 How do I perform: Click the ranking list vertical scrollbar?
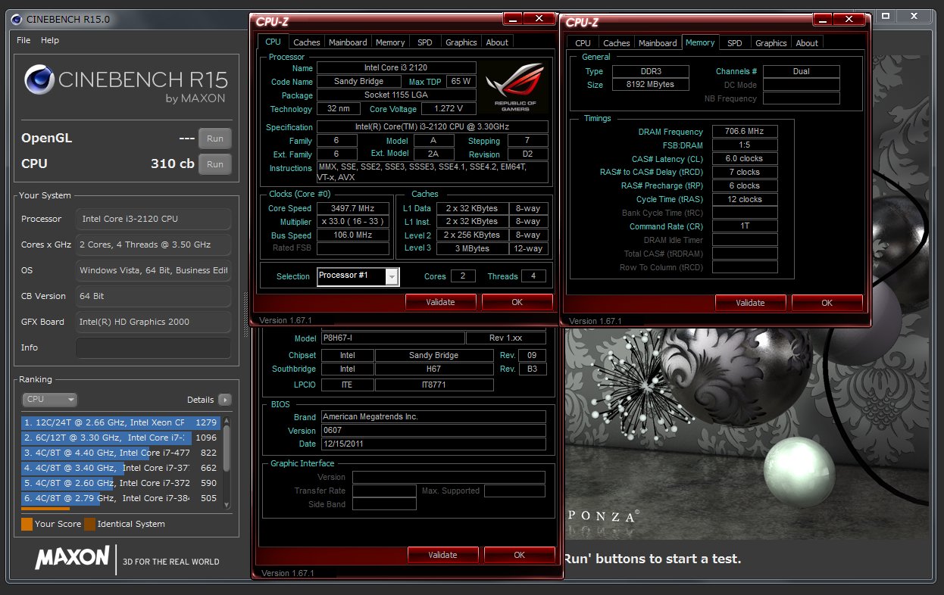pos(227,462)
